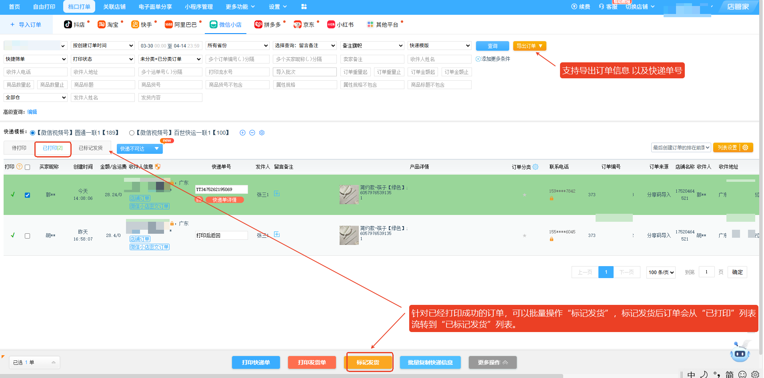Select 百世快运一联1 express template radio
The width and height of the screenshot is (764, 378).
click(132, 133)
